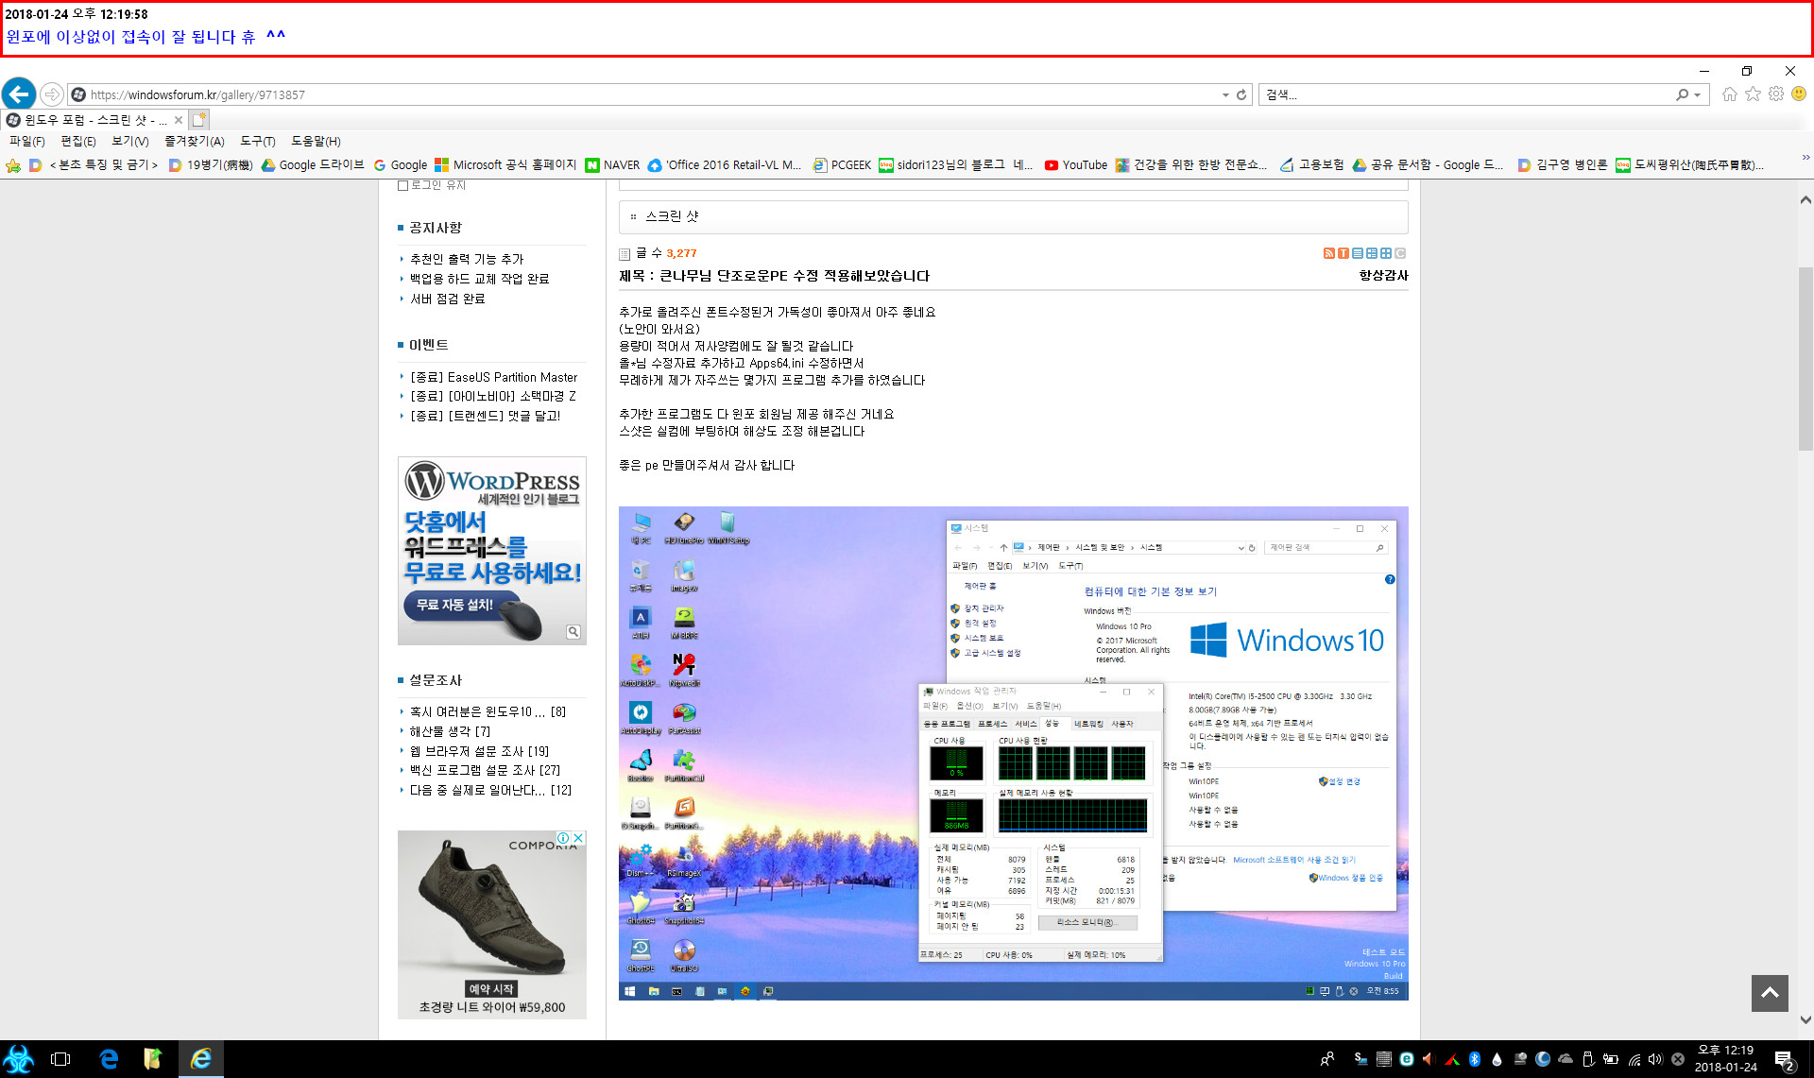The height and width of the screenshot is (1078, 1814).
Task: Open the NAVER bookmark
Action: click(612, 164)
